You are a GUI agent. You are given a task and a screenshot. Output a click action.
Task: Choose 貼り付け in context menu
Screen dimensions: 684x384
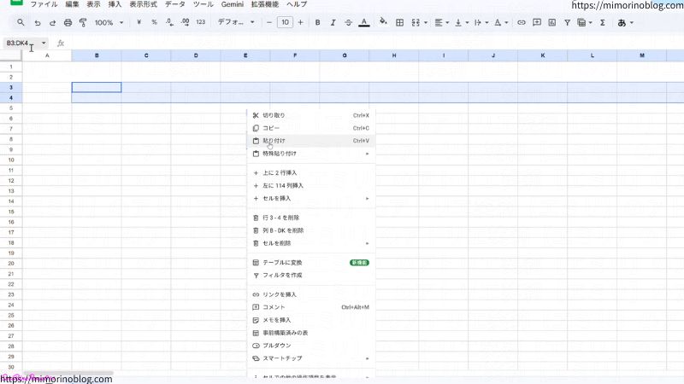[x=311, y=141]
